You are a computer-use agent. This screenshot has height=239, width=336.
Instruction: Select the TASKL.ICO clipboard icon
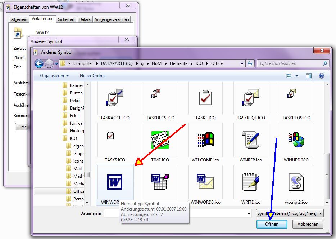205,101
